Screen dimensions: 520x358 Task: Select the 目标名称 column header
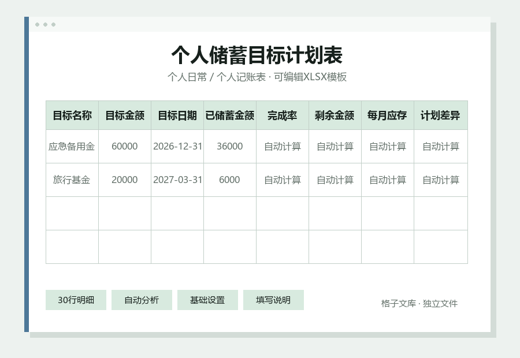(72, 115)
